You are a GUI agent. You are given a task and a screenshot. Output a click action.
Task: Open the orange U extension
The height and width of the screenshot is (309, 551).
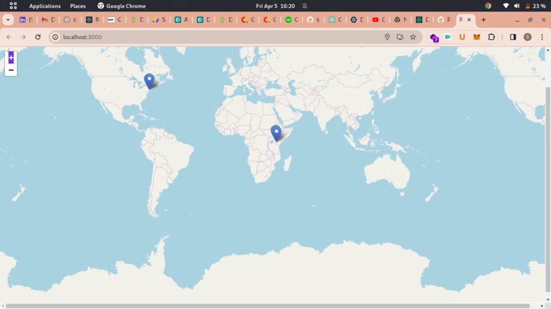point(462,37)
